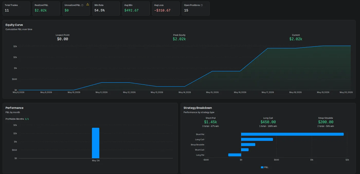The image size is (360, 174).
Task: Click the Strap Straddle $200.00 summary value
Action: (x=326, y=122)
